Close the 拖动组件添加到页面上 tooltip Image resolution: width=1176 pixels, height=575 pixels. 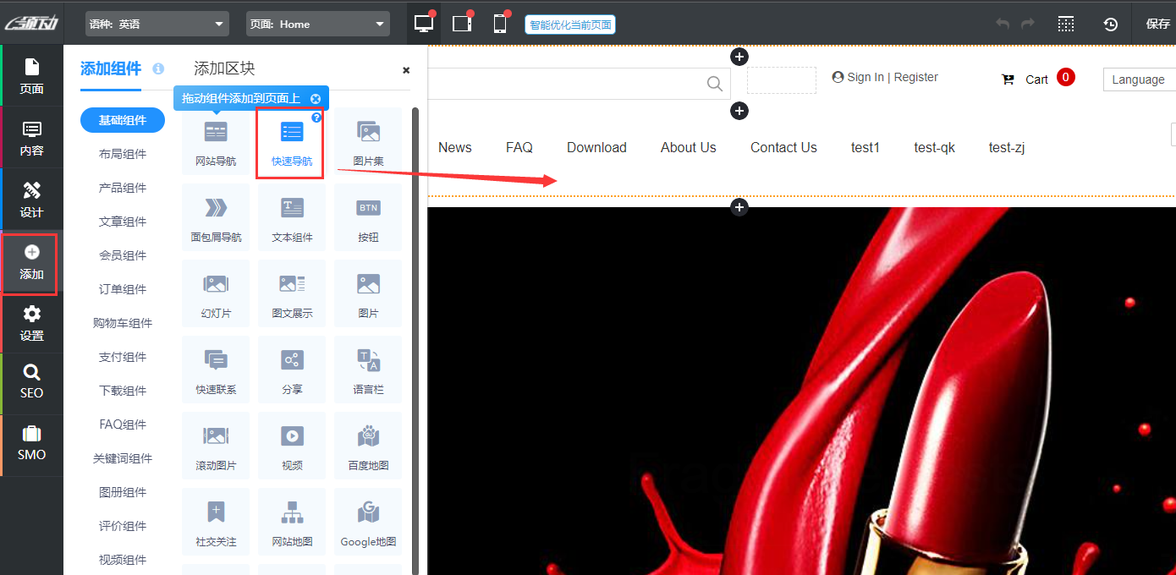316,99
